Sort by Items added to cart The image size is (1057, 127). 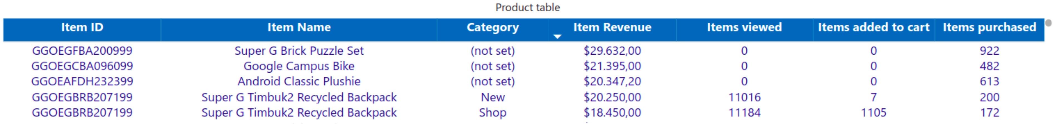point(873,27)
